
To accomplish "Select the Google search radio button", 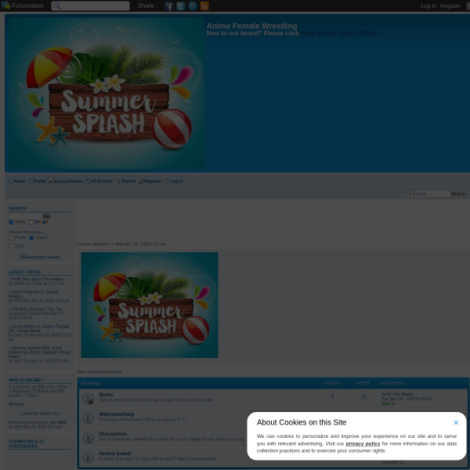I will (31, 222).
